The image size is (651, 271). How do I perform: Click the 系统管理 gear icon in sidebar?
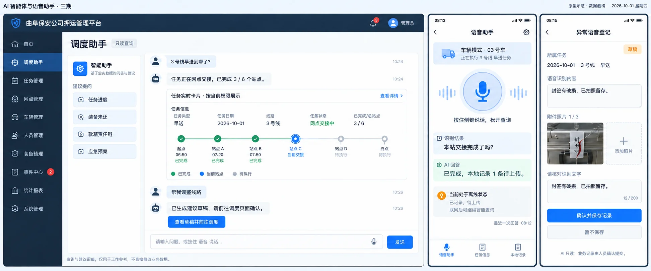[15, 209]
